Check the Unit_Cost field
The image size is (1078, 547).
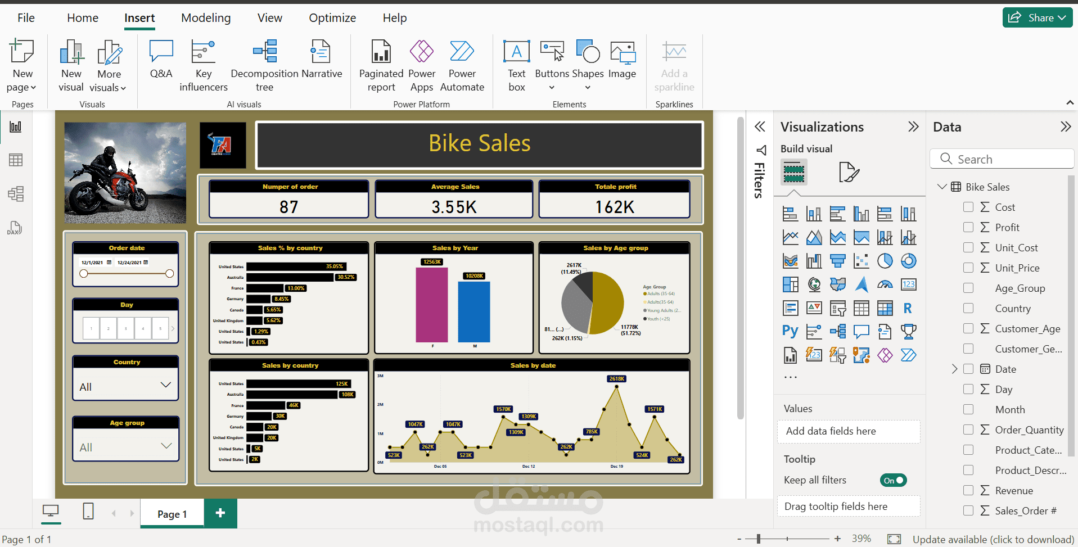[x=968, y=247]
